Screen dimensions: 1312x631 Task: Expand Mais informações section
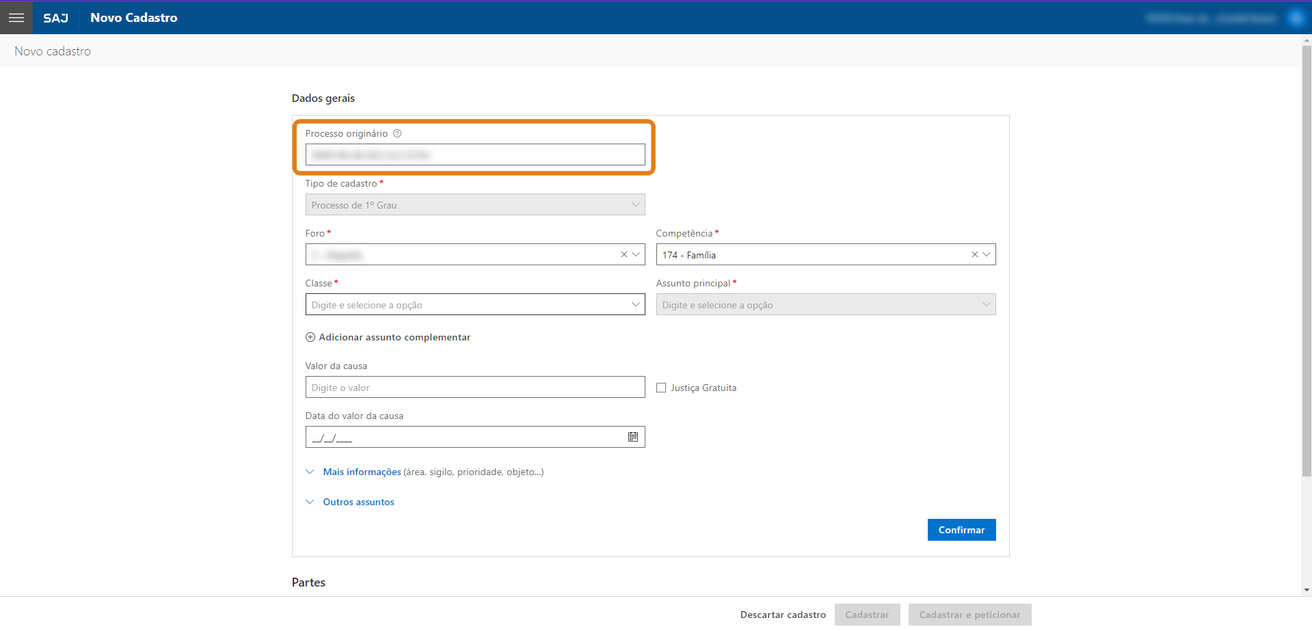tap(362, 472)
